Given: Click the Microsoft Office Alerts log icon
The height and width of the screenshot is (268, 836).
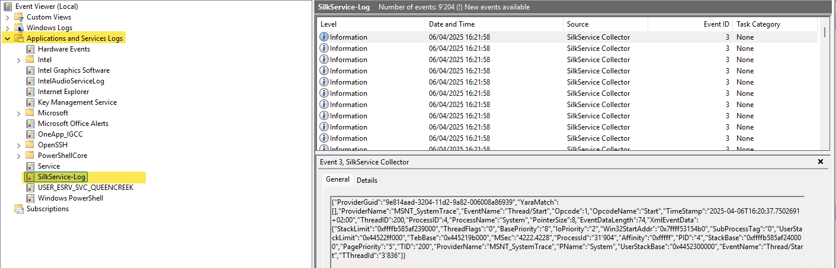Looking at the screenshot, I should click(31, 124).
